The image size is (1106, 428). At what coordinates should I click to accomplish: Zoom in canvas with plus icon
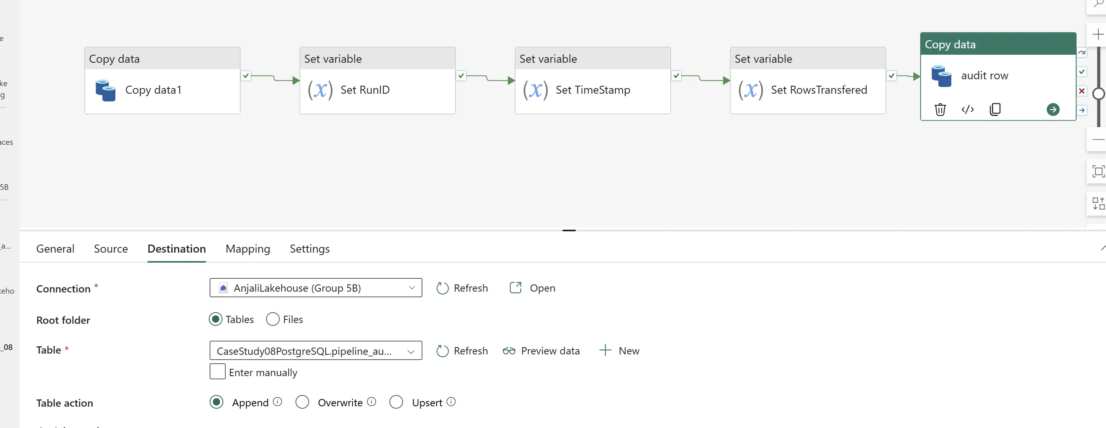coord(1098,34)
